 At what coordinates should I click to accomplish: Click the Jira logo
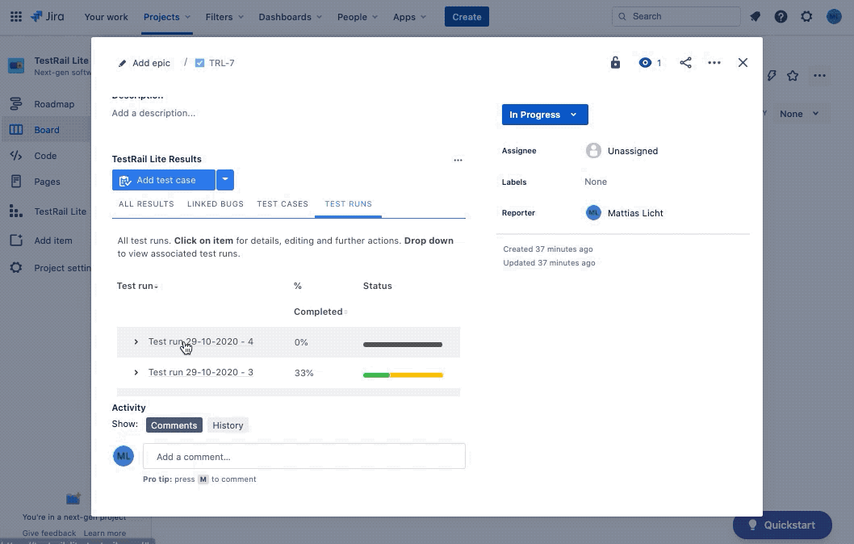(x=48, y=16)
